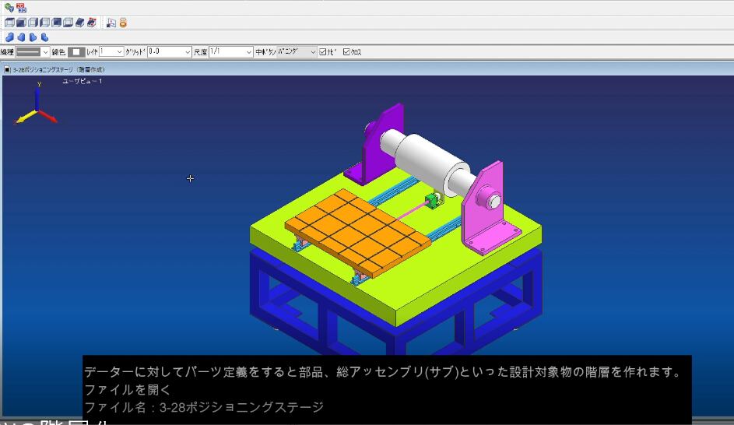
Task: Toggle the ガイド checkbox
Action: pos(322,52)
